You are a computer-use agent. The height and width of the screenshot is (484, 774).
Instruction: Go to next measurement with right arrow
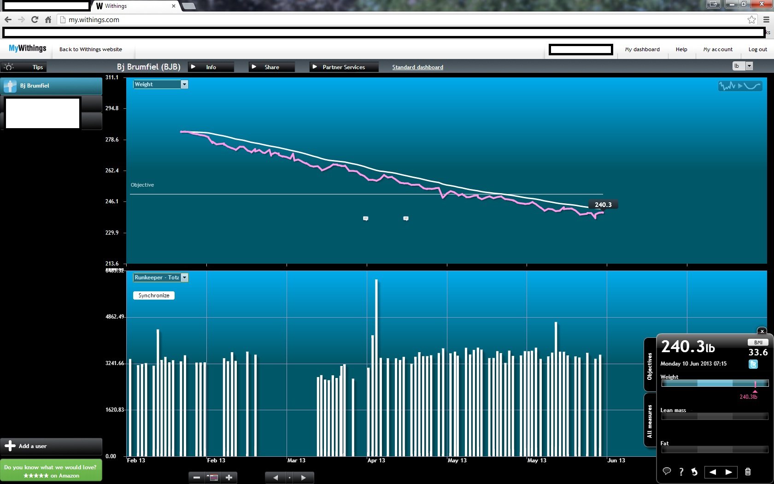click(x=728, y=472)
